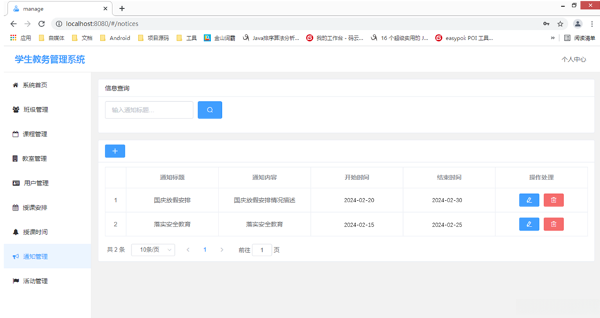Click the site info icon in address bar
This screenshot has width=600, height=318.
click(59, 24)
